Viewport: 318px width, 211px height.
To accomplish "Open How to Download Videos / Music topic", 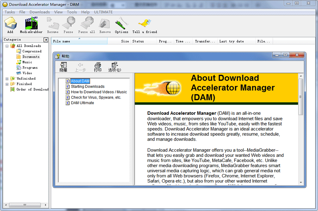I will (99, 92).
